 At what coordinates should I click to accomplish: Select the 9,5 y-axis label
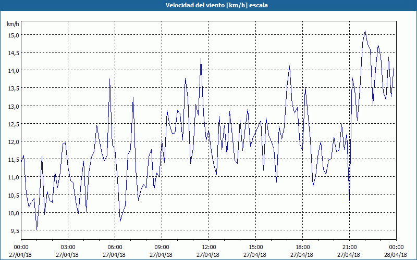pos(15,230)
